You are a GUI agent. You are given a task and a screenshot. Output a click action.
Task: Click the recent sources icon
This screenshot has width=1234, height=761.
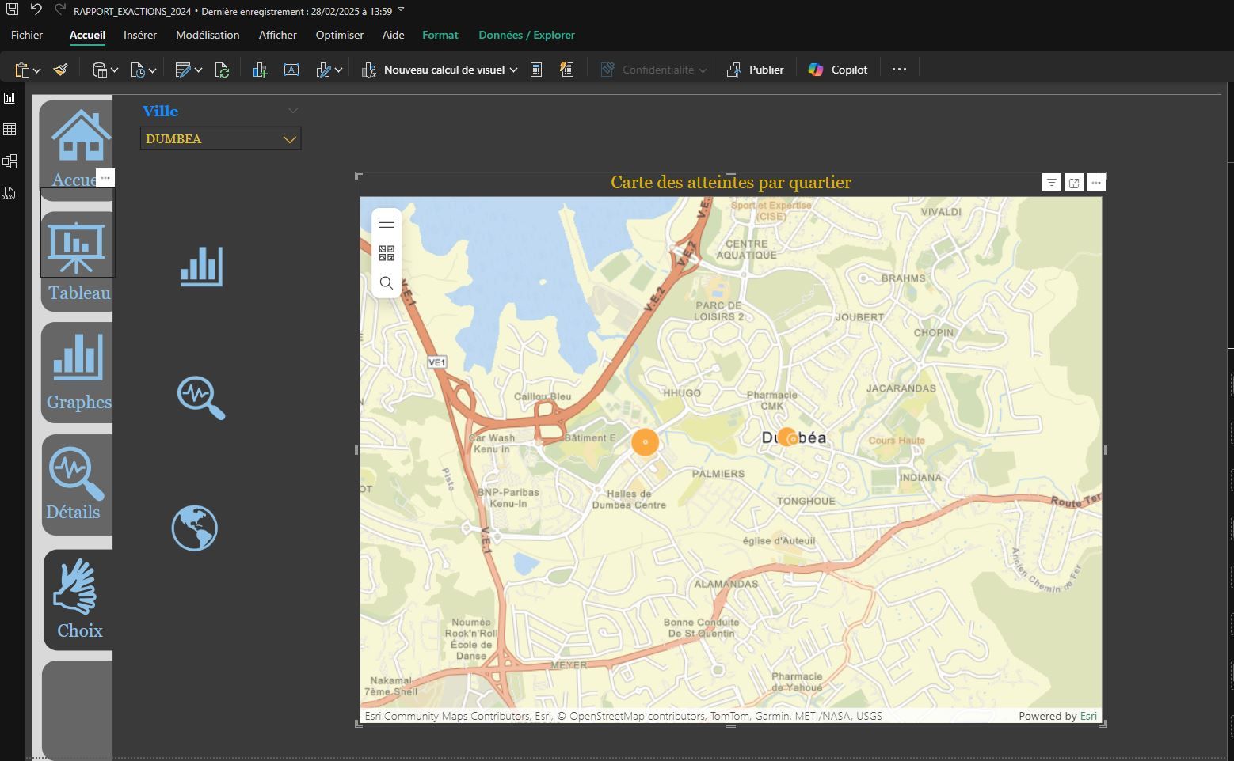138,70
